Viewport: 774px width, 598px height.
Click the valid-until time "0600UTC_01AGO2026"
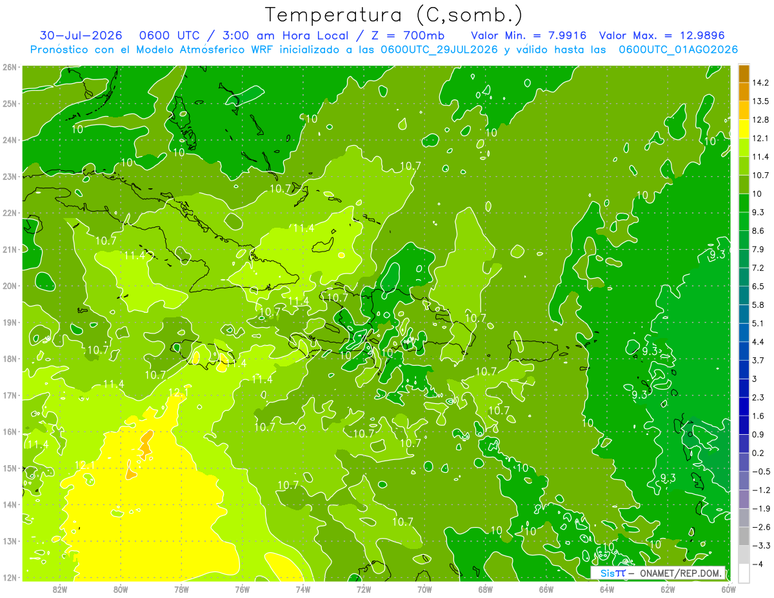(678, 50)
